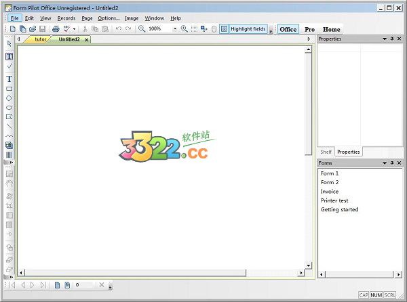Screen dimensions: 407x302
Task: Select Form 1 in the Forms list
Action: [330, 173]
